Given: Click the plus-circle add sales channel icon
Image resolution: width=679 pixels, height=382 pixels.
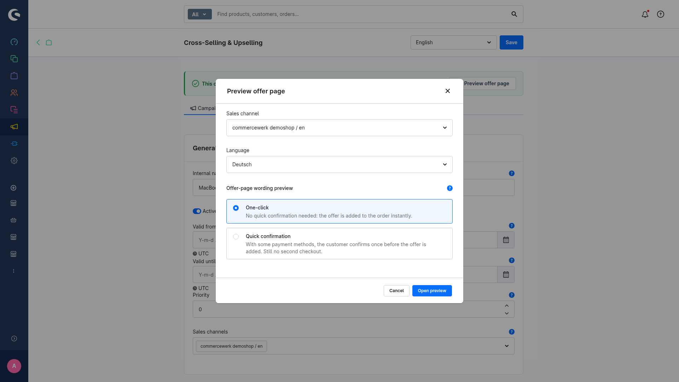Looking at the screenshot, I should [13, 188].
